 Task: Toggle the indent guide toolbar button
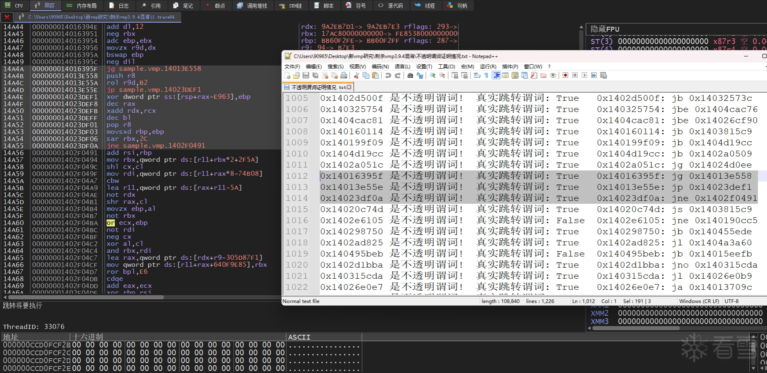[496, 75]
